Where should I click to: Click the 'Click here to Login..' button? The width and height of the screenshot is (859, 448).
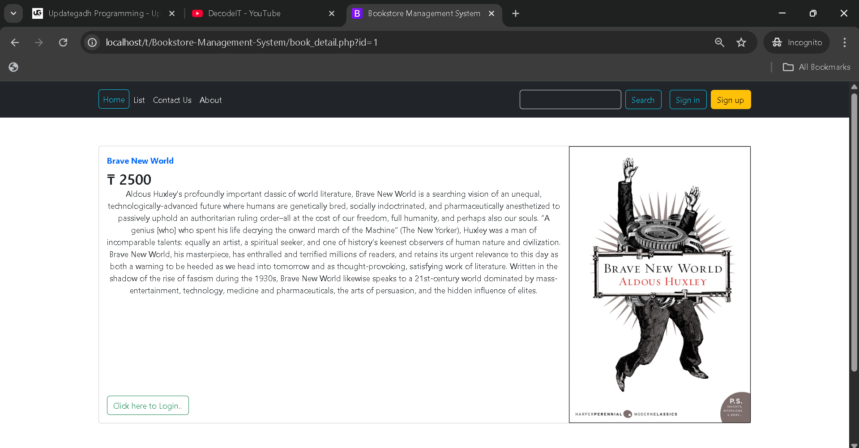[x=148, y=406]
